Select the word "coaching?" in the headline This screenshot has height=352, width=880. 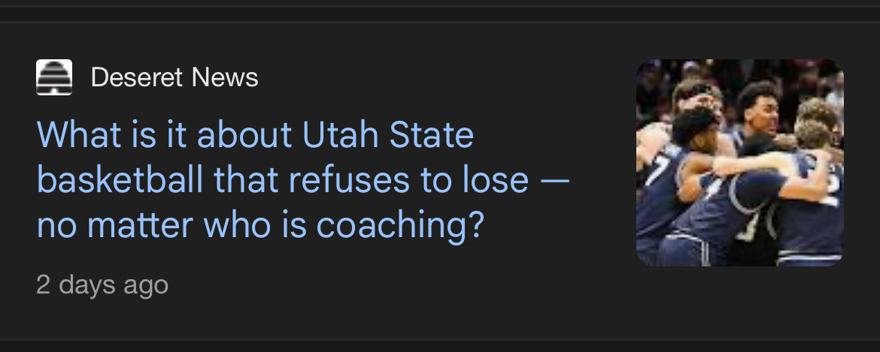tap(400, 225)
